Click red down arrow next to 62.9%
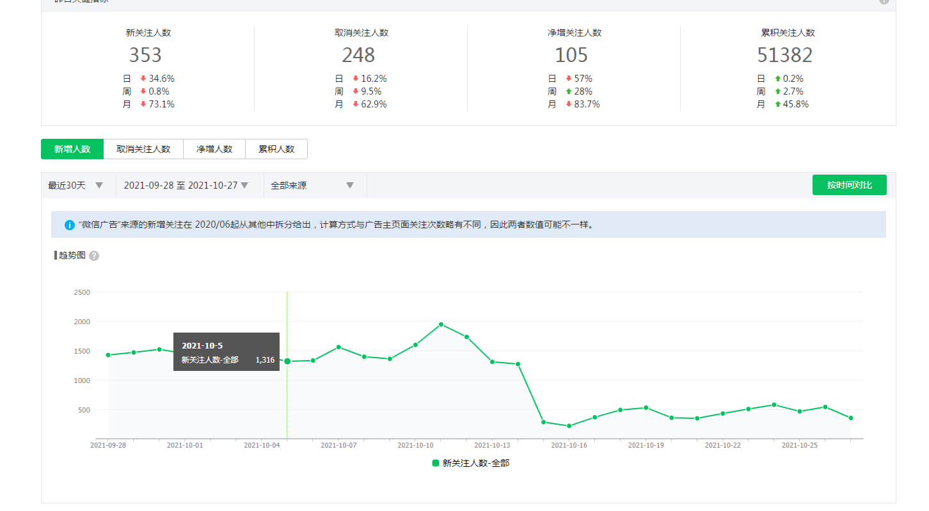The width and height of the screenshot is (929, 511). (x=355, y=104)
